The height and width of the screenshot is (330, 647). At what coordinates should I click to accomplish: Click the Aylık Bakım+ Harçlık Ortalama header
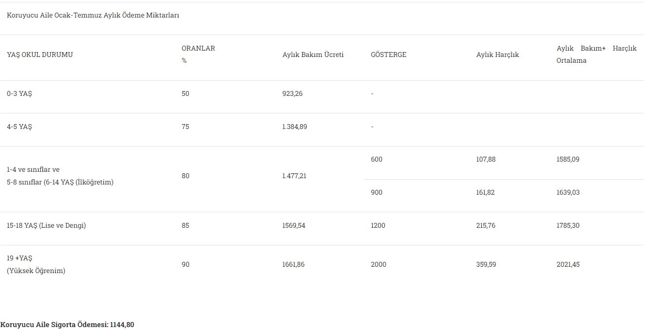pos(596,54)
